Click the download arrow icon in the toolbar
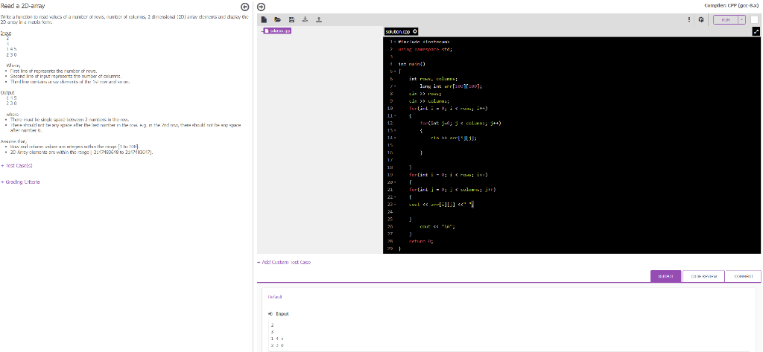The image size is (763, 352). coord(305,20)
